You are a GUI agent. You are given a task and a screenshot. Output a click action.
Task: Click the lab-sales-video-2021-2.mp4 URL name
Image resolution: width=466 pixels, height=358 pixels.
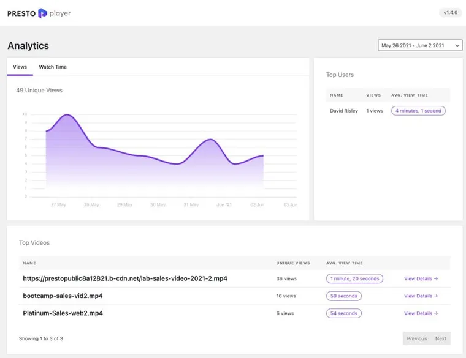click(125, 278)
